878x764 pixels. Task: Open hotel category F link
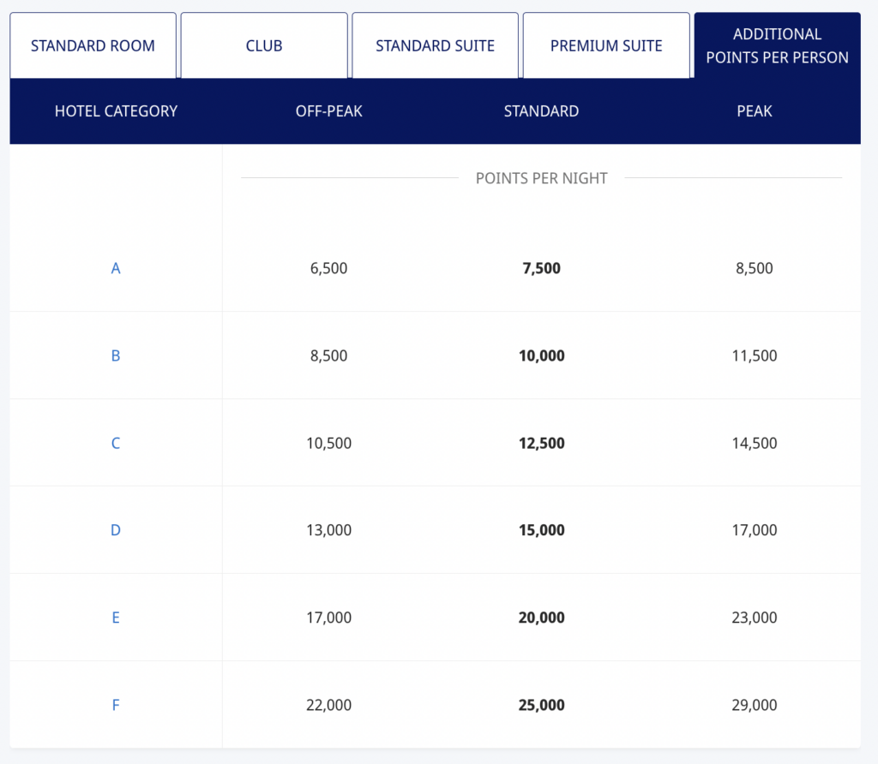(x=116, y=705)
